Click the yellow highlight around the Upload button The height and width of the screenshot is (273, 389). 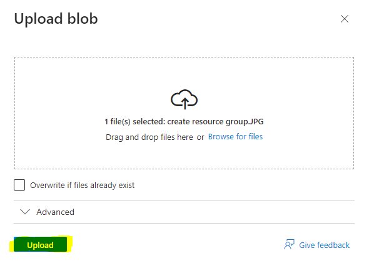(x=70, y=245)
